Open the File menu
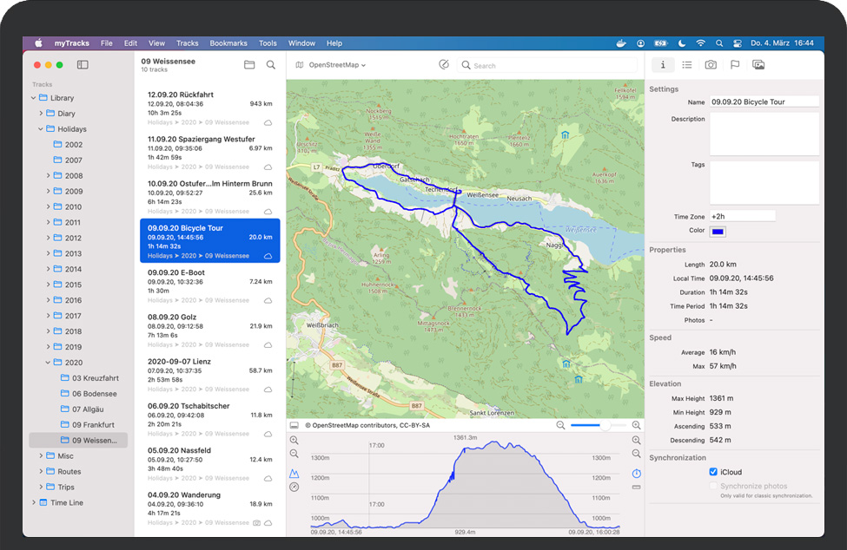Viewport: 847px width, 550px height. click(106, 43)
